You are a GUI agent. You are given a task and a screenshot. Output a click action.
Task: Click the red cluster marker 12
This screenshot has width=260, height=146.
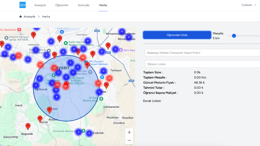coord(40,64)
